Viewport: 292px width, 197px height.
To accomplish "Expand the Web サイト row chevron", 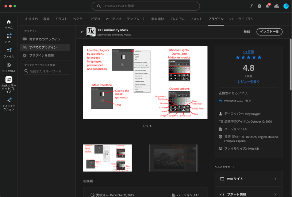I will (275, 179).
